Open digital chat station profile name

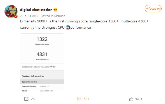coord(36,10)
